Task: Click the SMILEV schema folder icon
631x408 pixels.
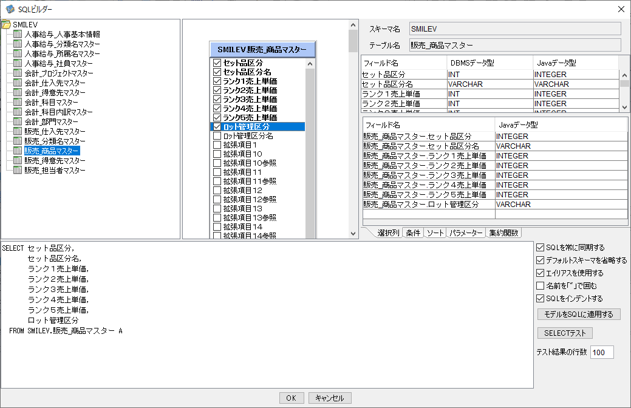Action: 5,24
